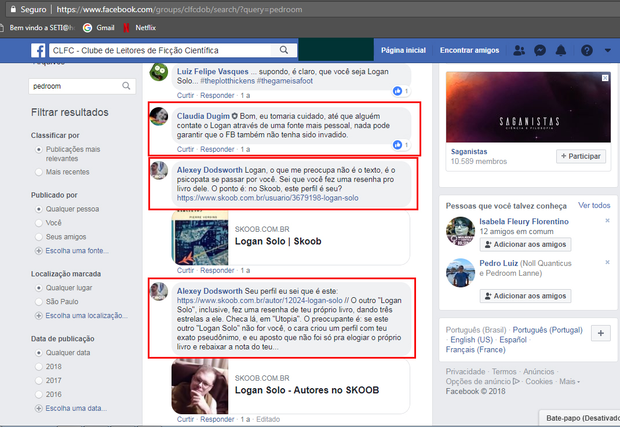Select Publicações mais relevantes sort option
The image size is (620, 427).
click(38, 149)
